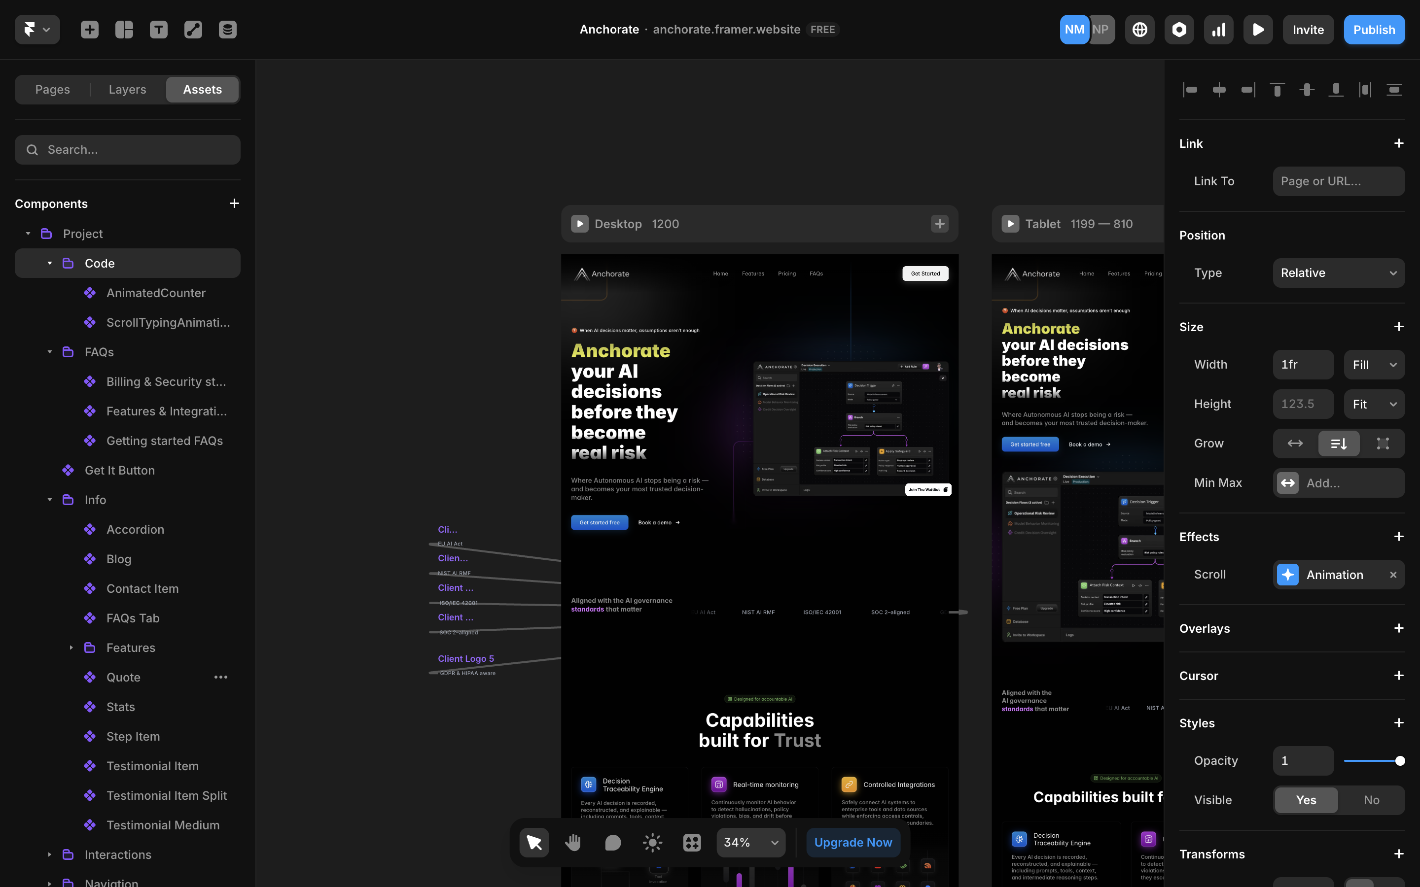Select the Layout tool next to Insert

[124, 29]
